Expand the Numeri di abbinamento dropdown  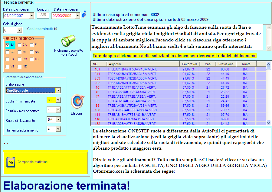(x=58, y=129)
